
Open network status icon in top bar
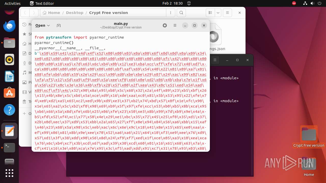pyautogui.click(x=305, y=3)
